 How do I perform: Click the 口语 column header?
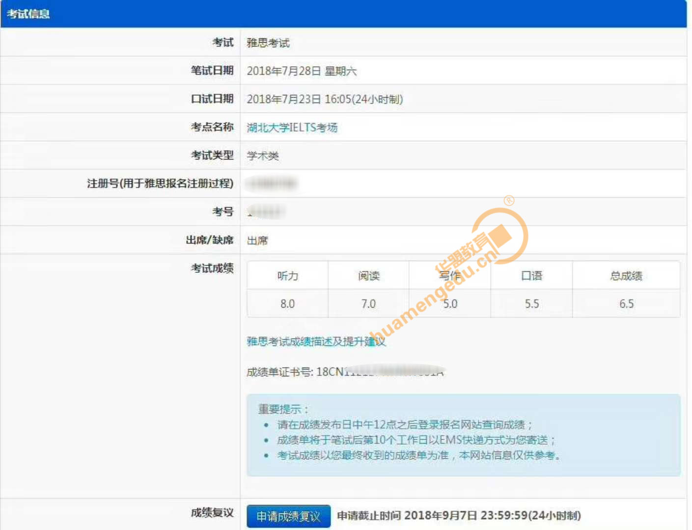532,276
